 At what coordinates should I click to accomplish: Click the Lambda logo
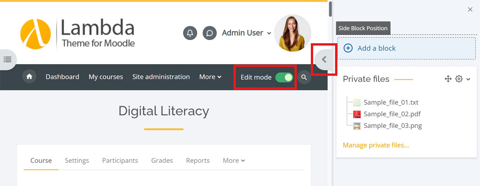(x=77, y=34)
